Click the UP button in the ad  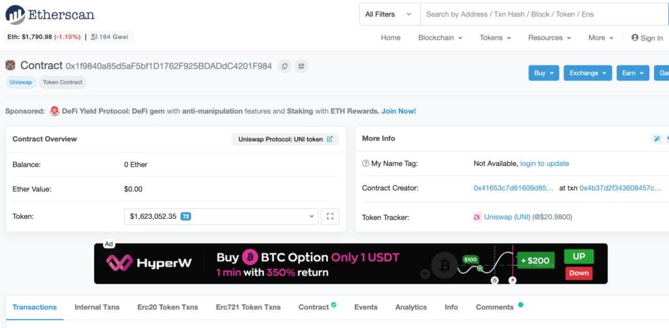(x=579, y=257)
